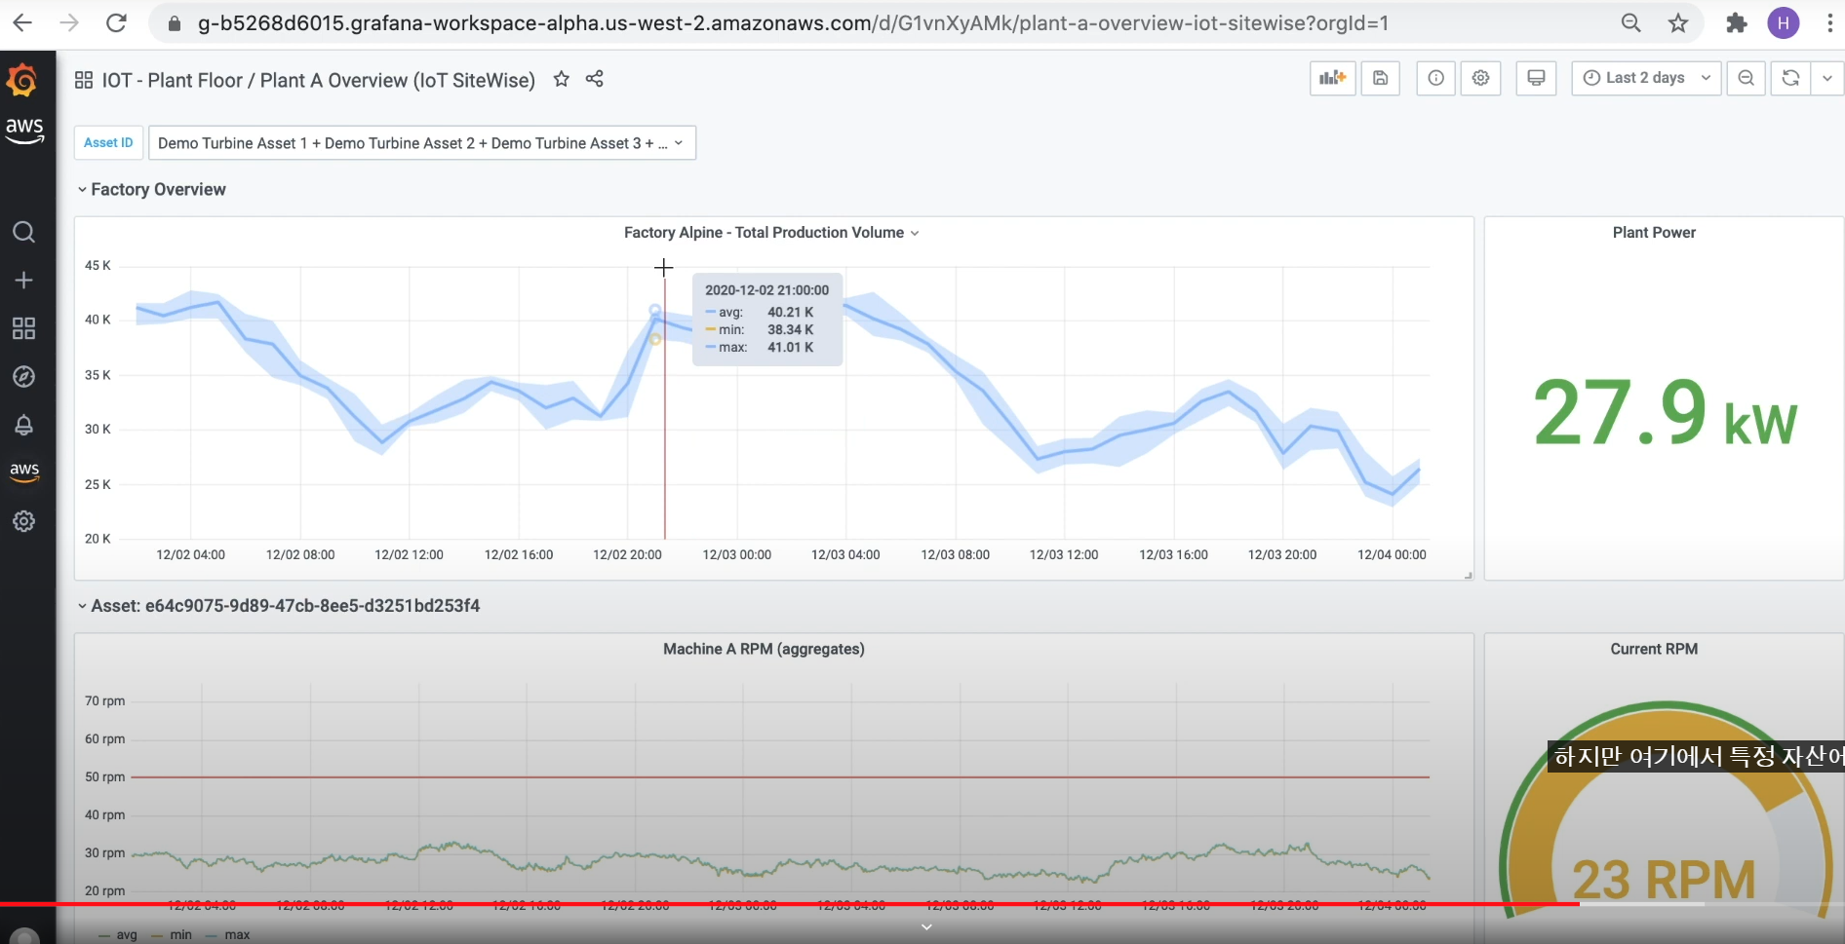Open the Asset ID variable dropdown

pos(421,143)
